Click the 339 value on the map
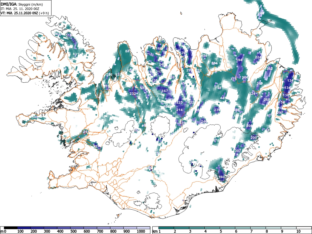 click(182, 123)
